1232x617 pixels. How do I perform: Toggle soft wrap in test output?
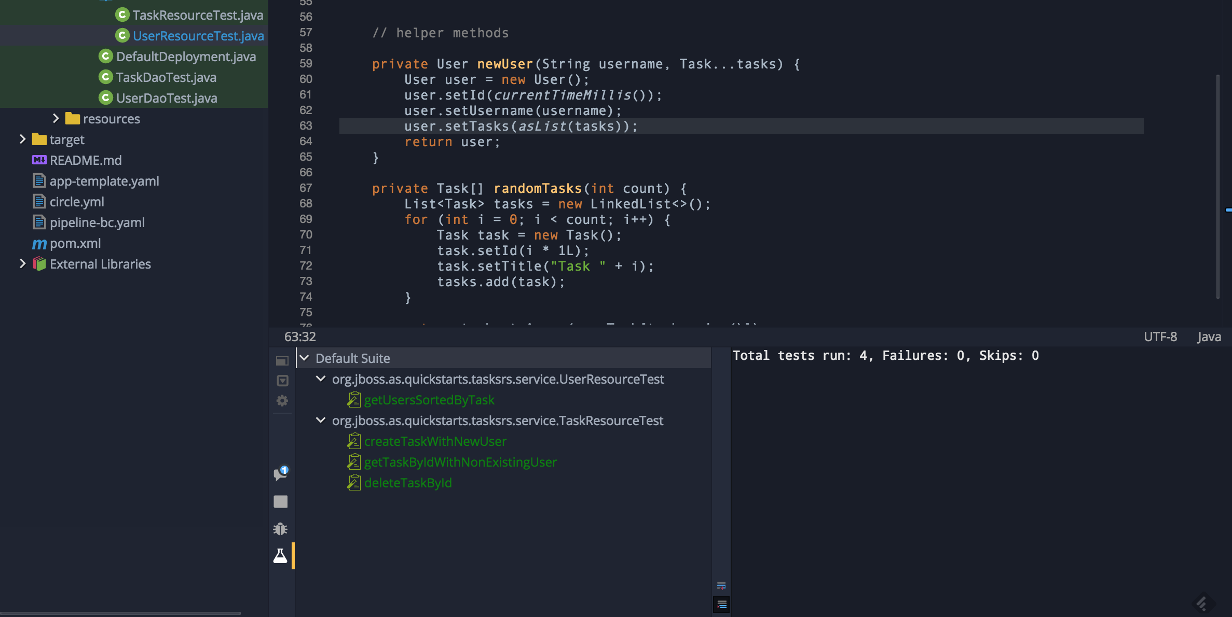[721, 586]
